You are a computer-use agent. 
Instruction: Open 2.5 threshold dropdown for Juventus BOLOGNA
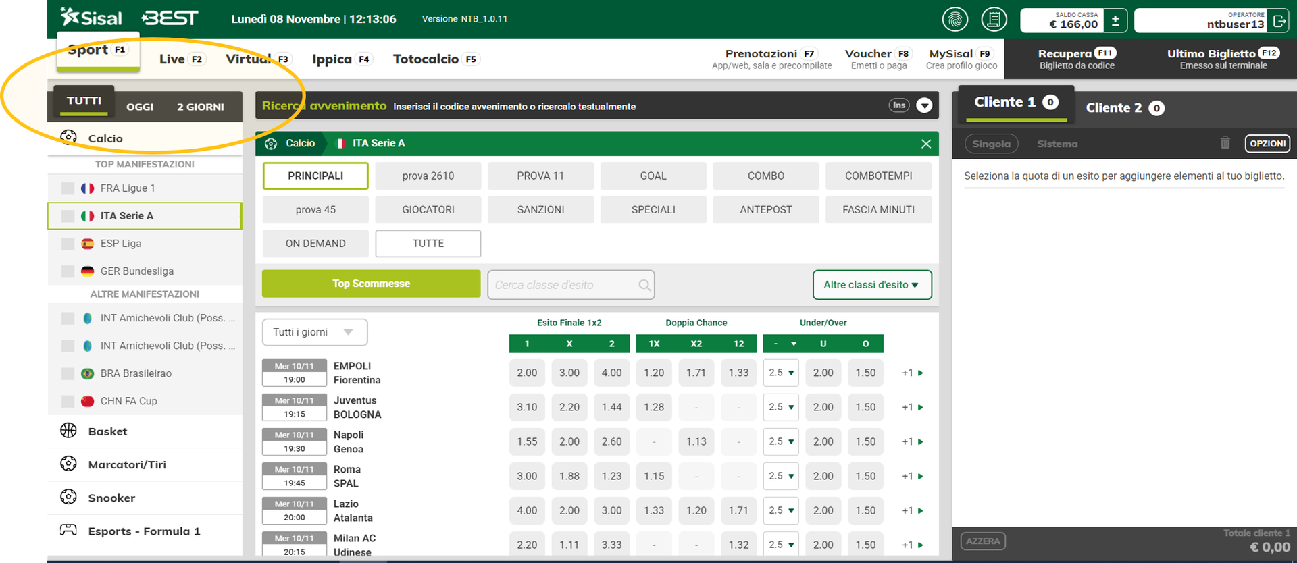coord(781,407)
